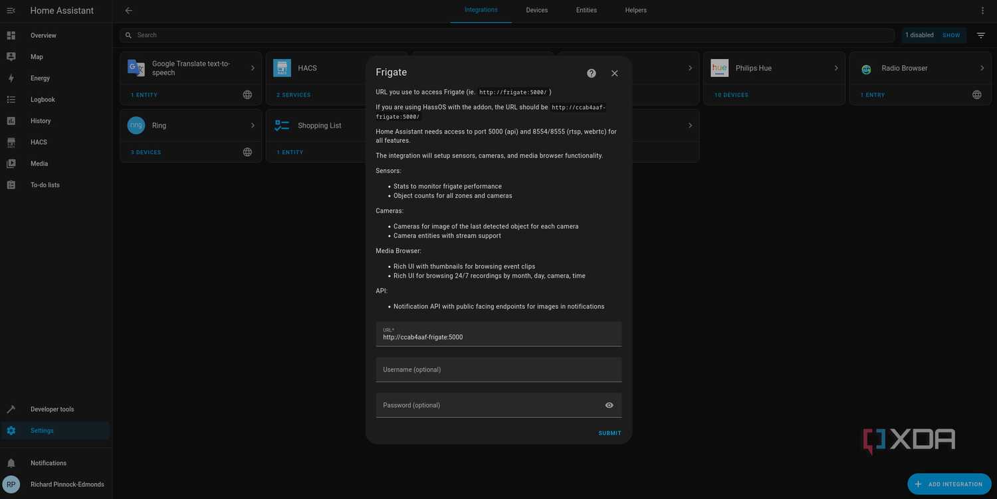Go back with the arrow icon
997x499 pixels.
(129, 10)
